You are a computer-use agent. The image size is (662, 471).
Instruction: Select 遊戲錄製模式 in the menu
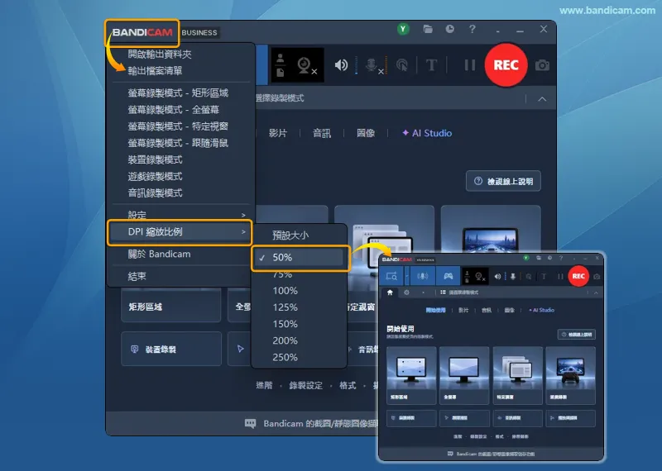(x=155, y=176)
